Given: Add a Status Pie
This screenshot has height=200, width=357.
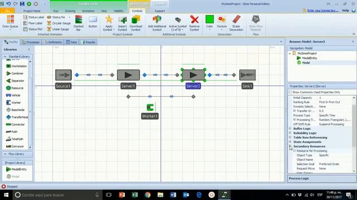Looking at the screenshot, I should click(x=56, y=17).
